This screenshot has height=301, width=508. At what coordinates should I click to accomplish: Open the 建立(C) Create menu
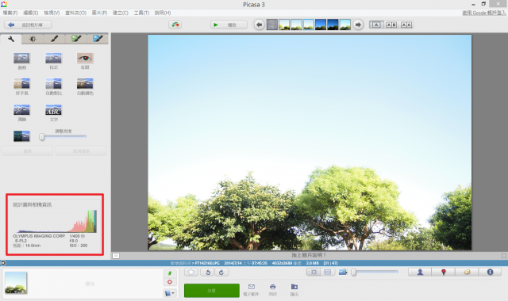[121, 13]
